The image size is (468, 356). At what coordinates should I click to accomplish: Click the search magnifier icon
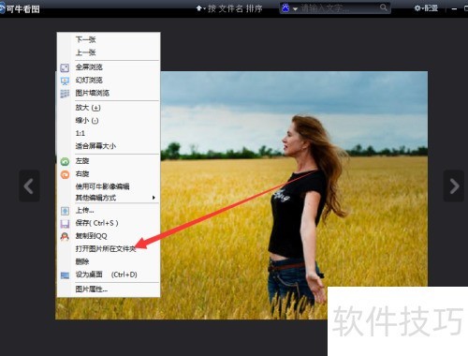point(384,7)
